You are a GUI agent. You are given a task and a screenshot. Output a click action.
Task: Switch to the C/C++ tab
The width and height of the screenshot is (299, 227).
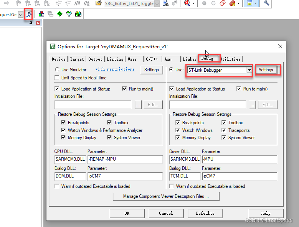click(x=152, y=59)
